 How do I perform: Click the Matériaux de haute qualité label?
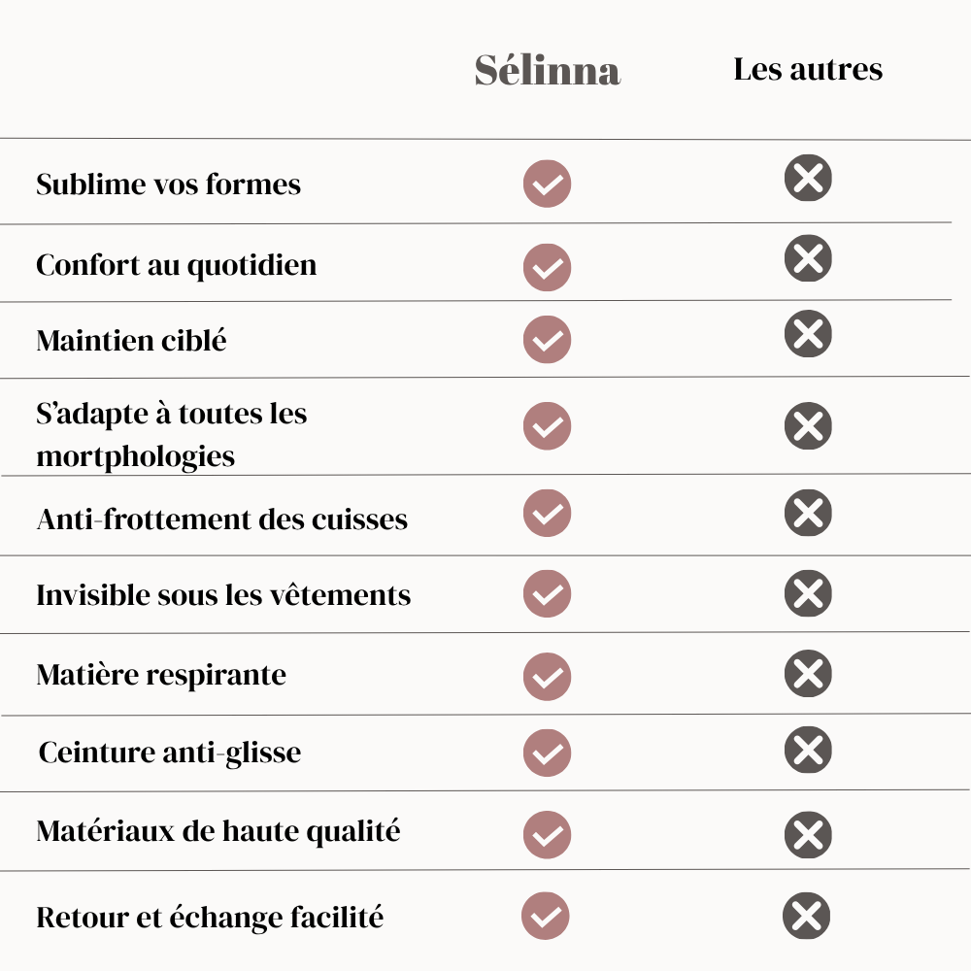pyautogui.click(x=218, y=831)
